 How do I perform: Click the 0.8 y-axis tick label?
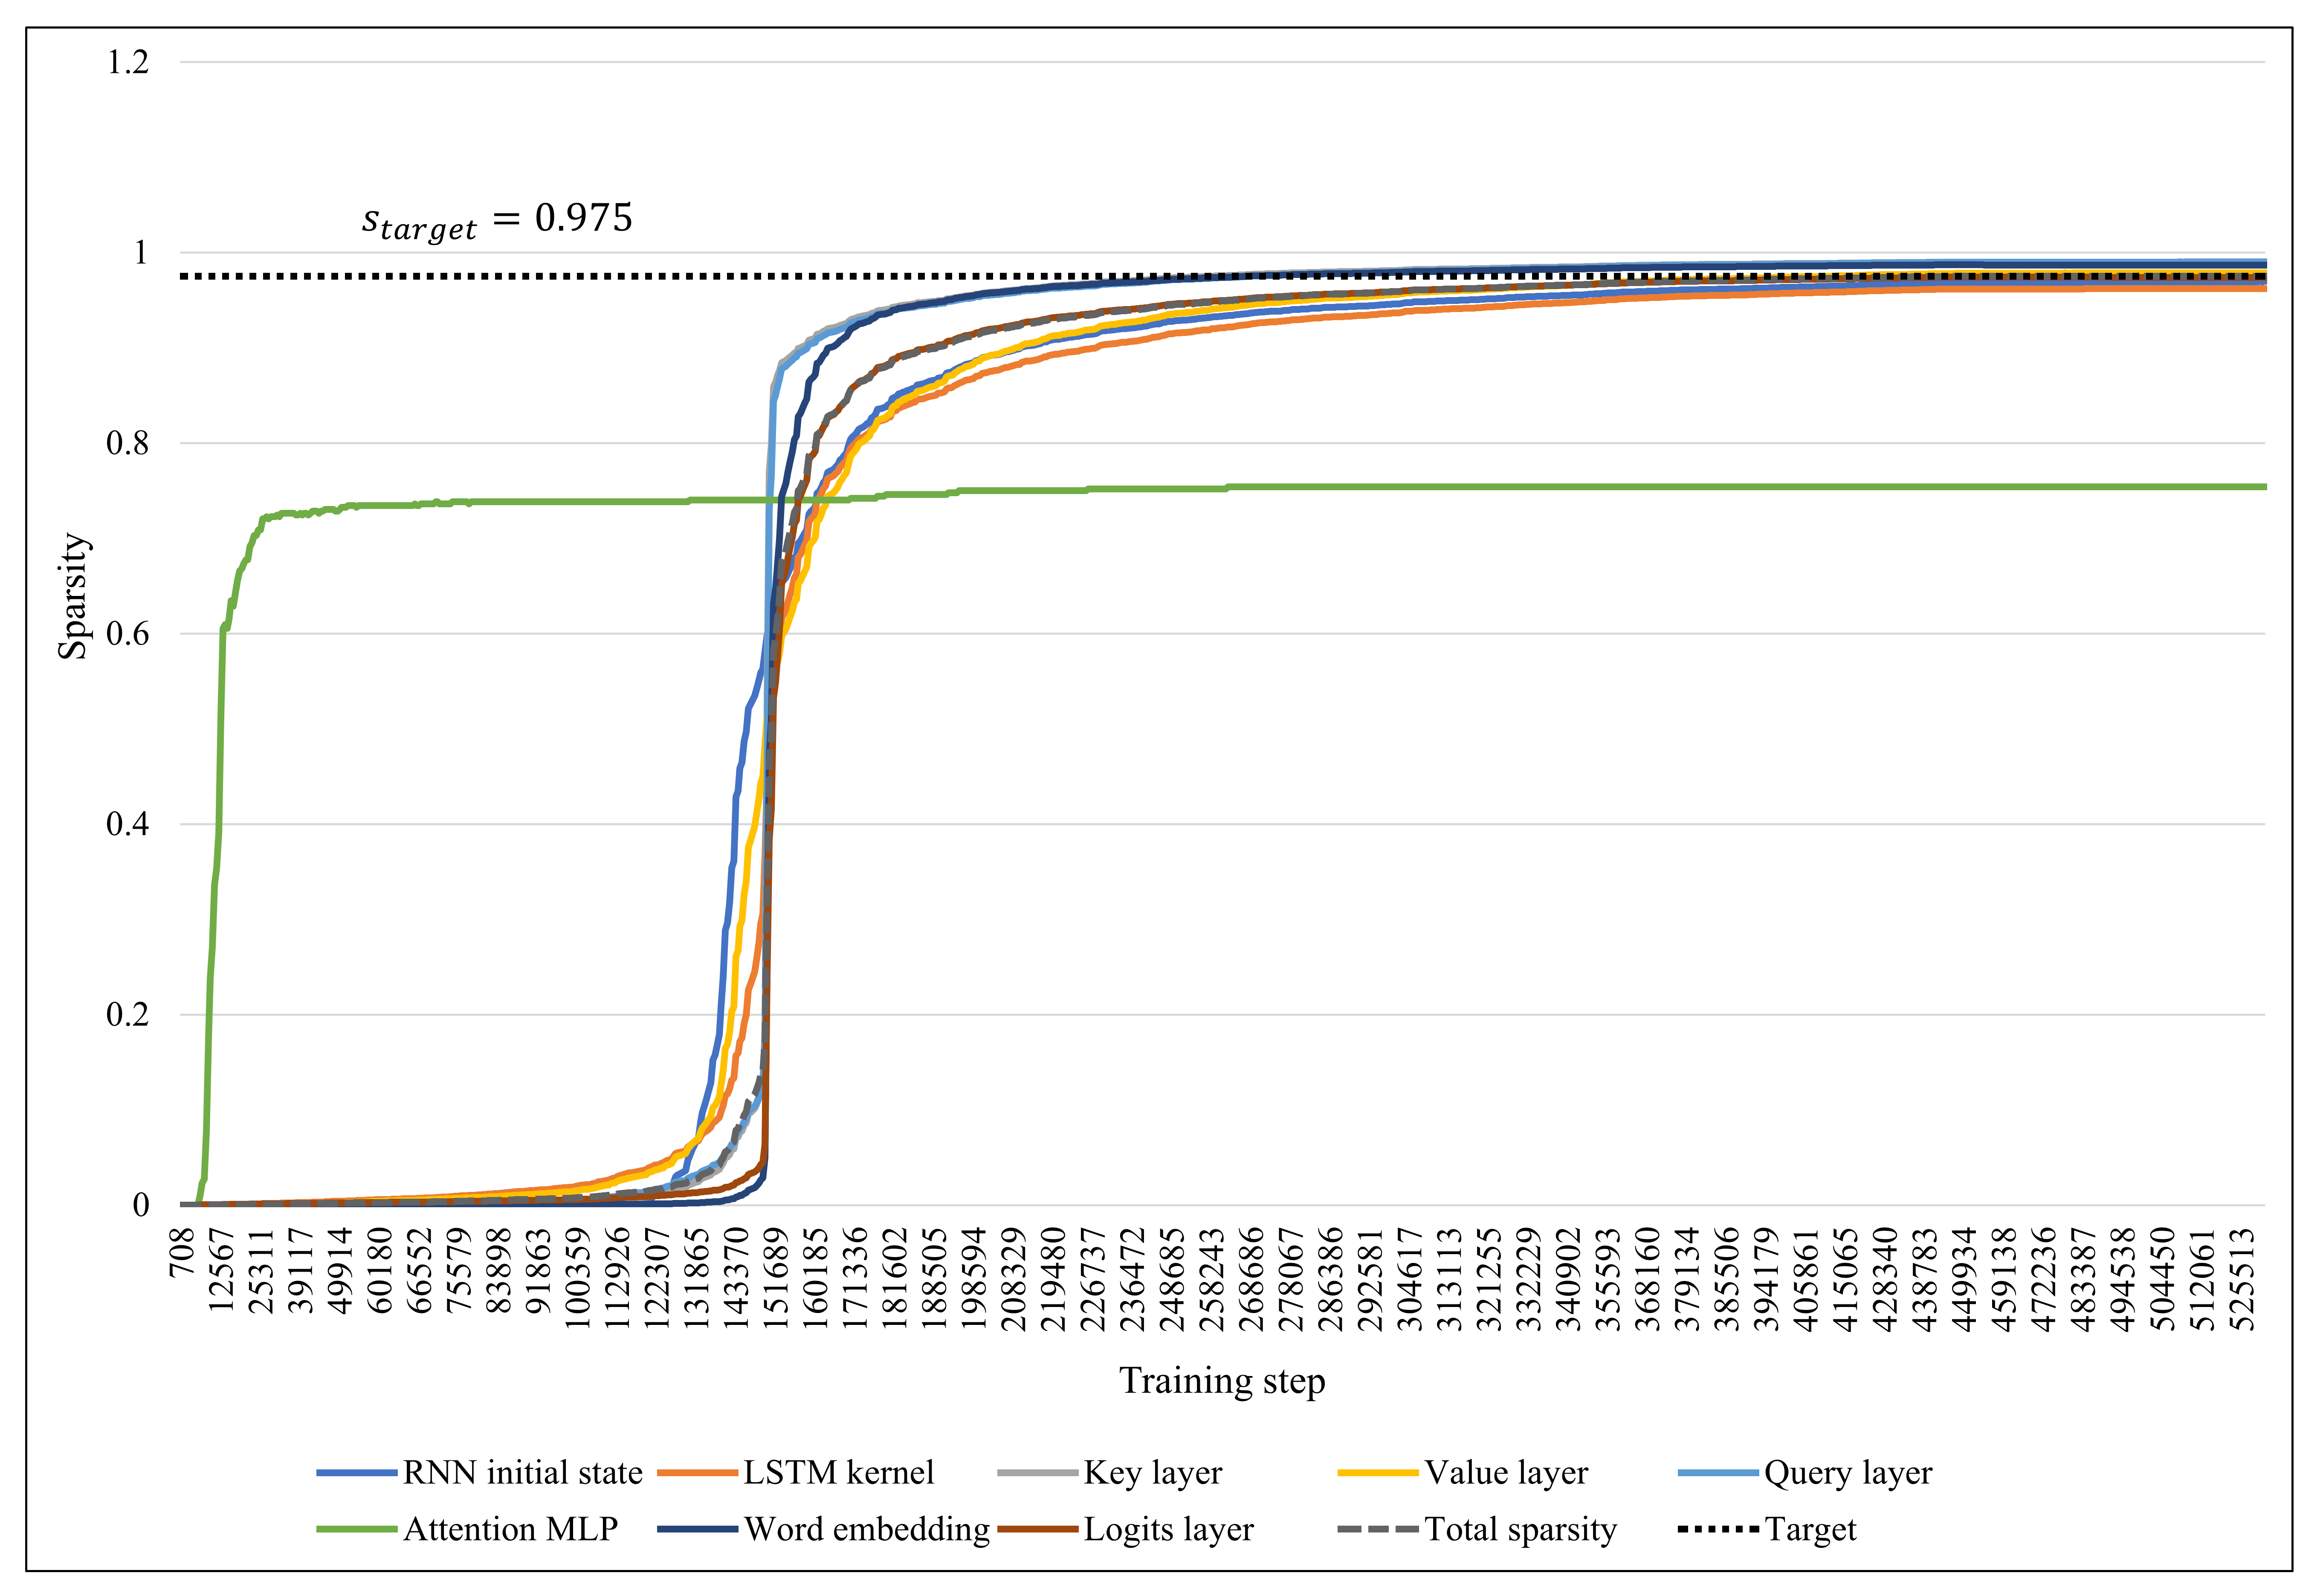coord(128,443)
